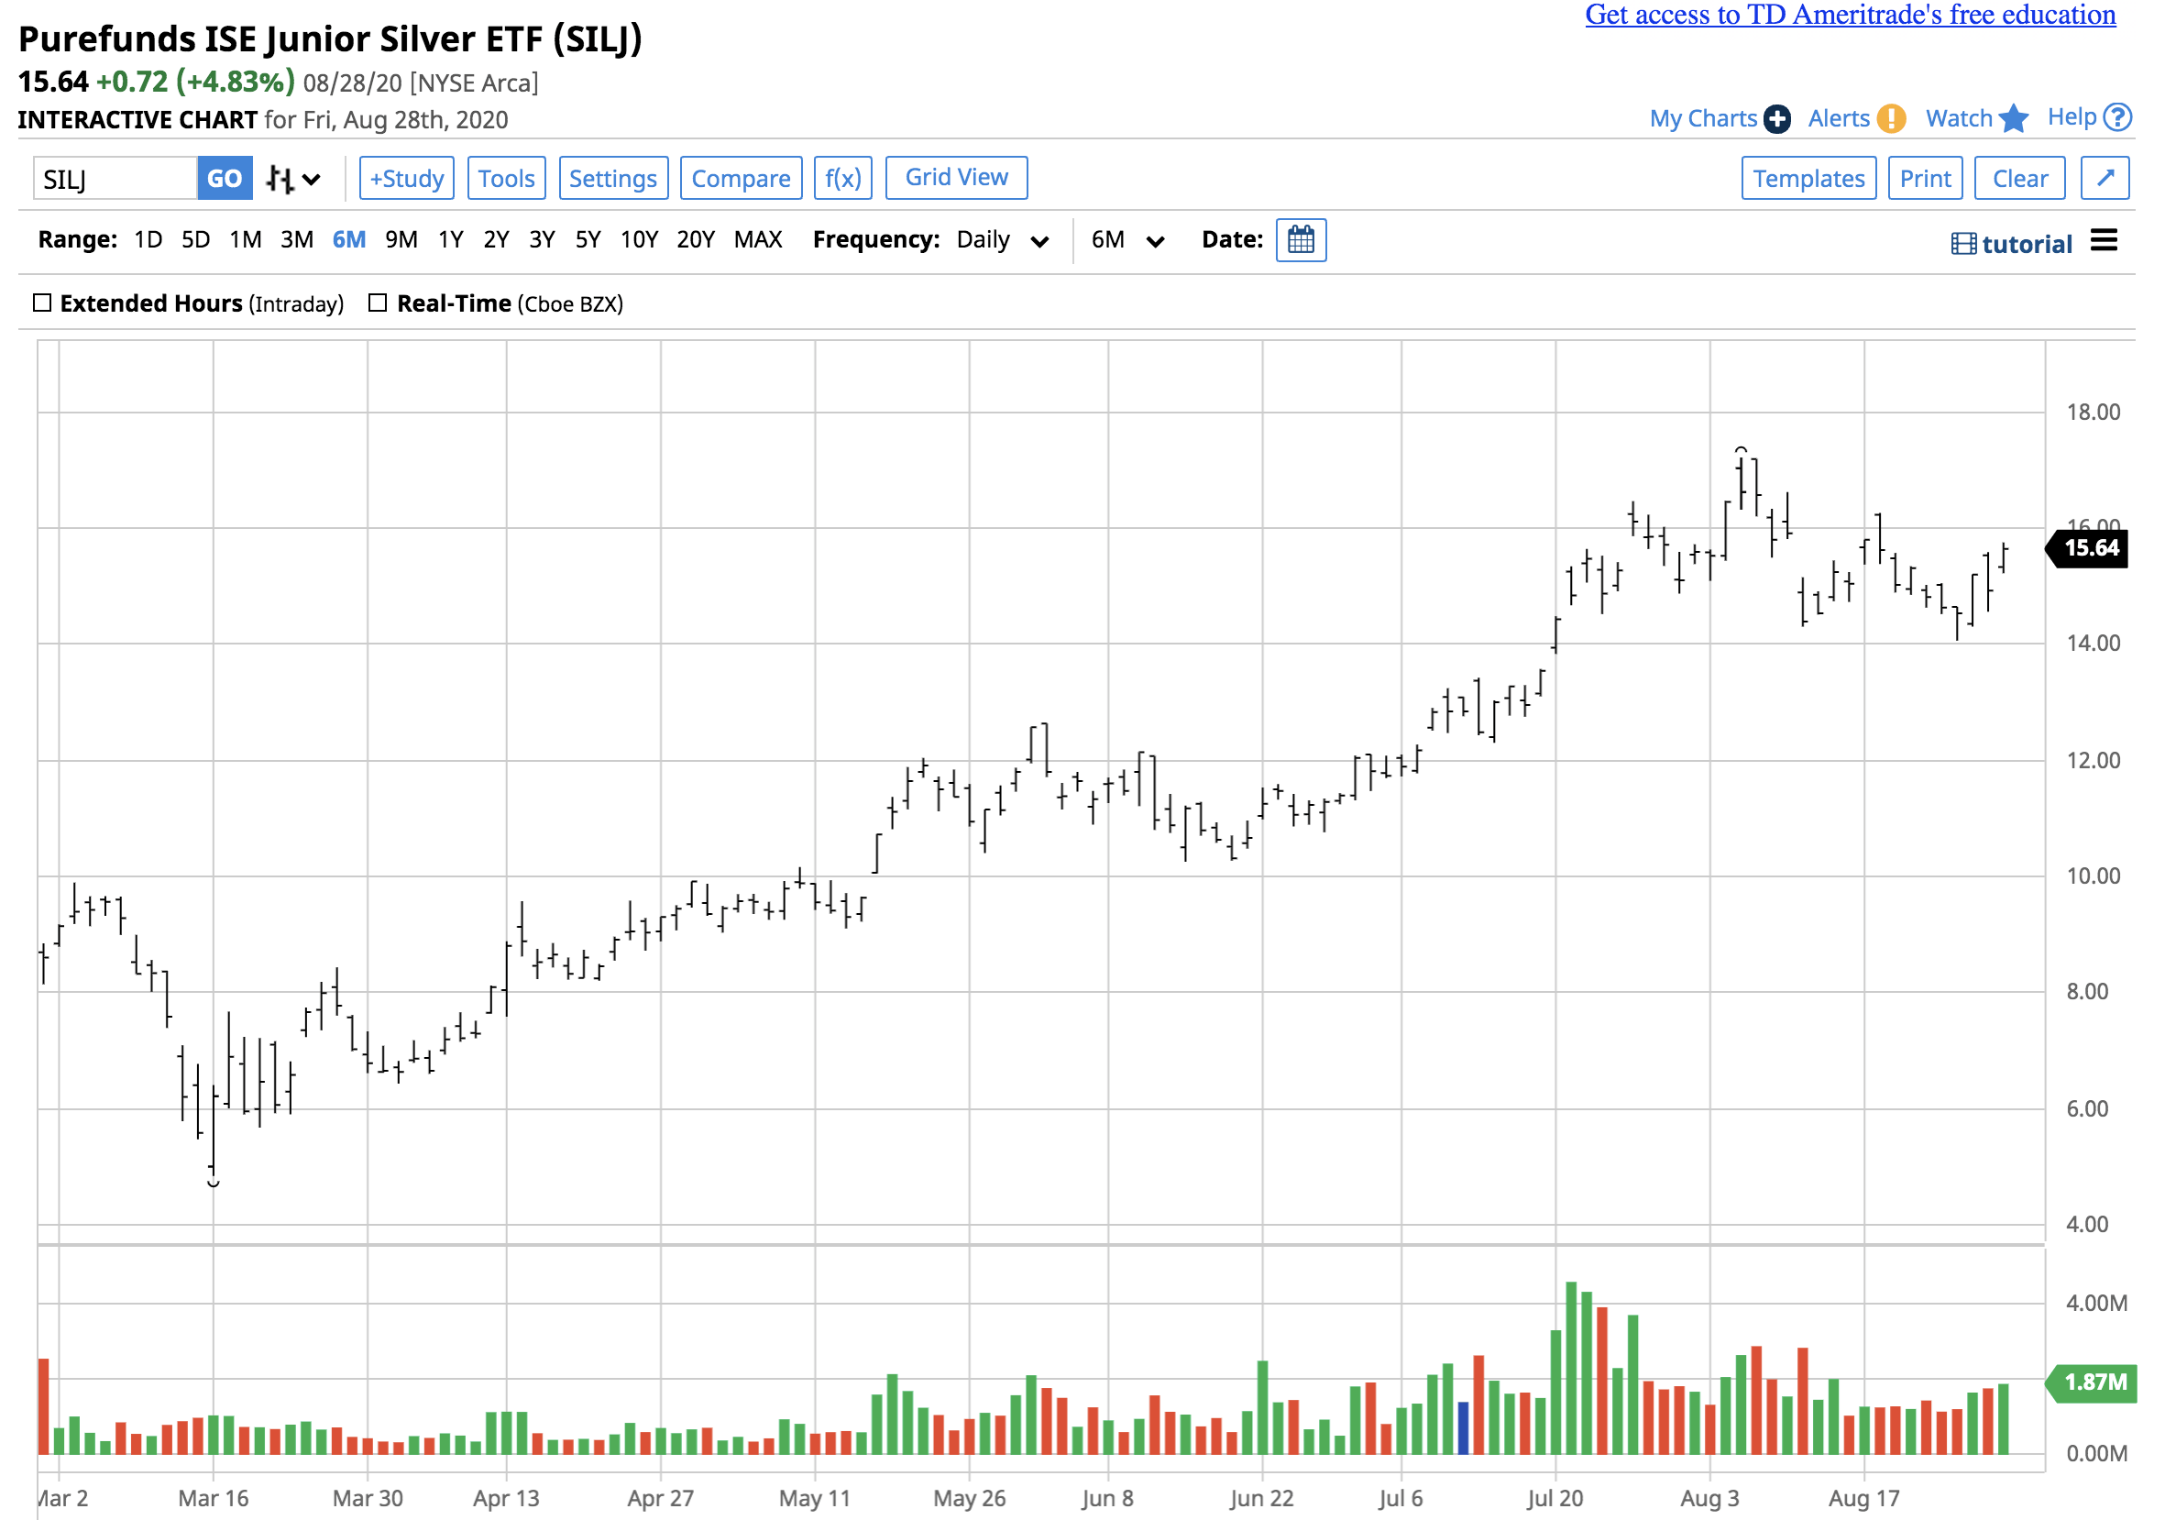Enable Real-Time Cboe BZX checkbox
Image resolution: width=2165 pixels, height=1520 pixels.
click(x=377, y=303)
